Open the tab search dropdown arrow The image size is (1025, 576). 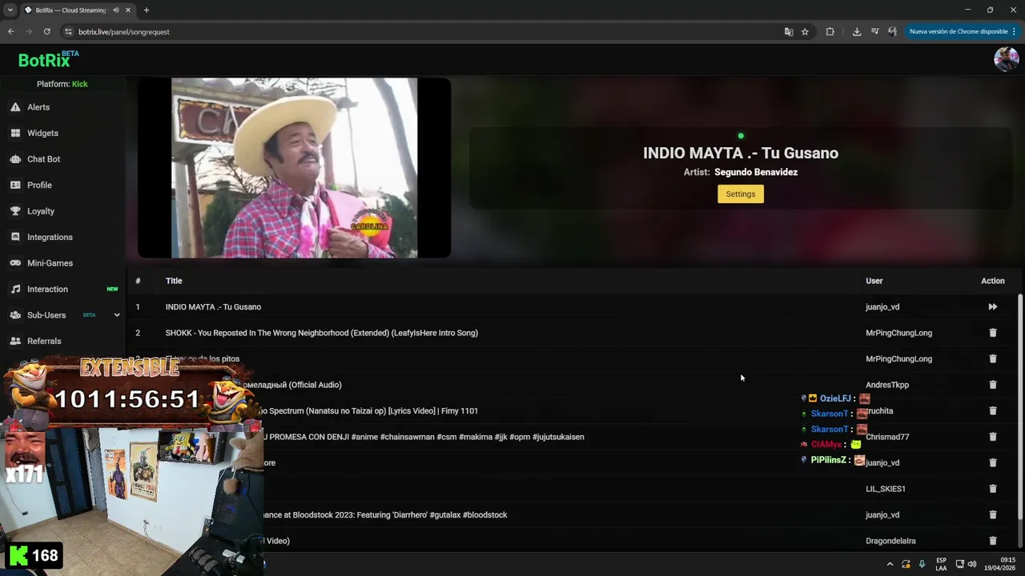pyautogui.click(x=10, y=10)
